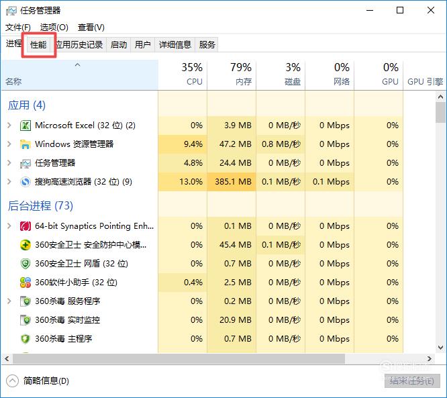This screenshot has height=398, width=447.
Task: Click the 360软件小助手 icon
Action: 26,283
